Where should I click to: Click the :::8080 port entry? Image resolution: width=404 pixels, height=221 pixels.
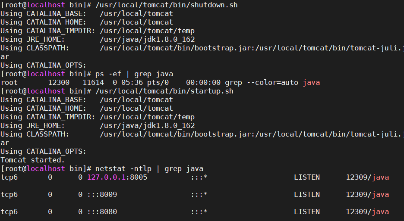click(x=102, y=212)
